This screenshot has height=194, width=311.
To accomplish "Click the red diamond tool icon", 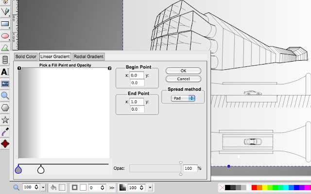I will [5, 144].
